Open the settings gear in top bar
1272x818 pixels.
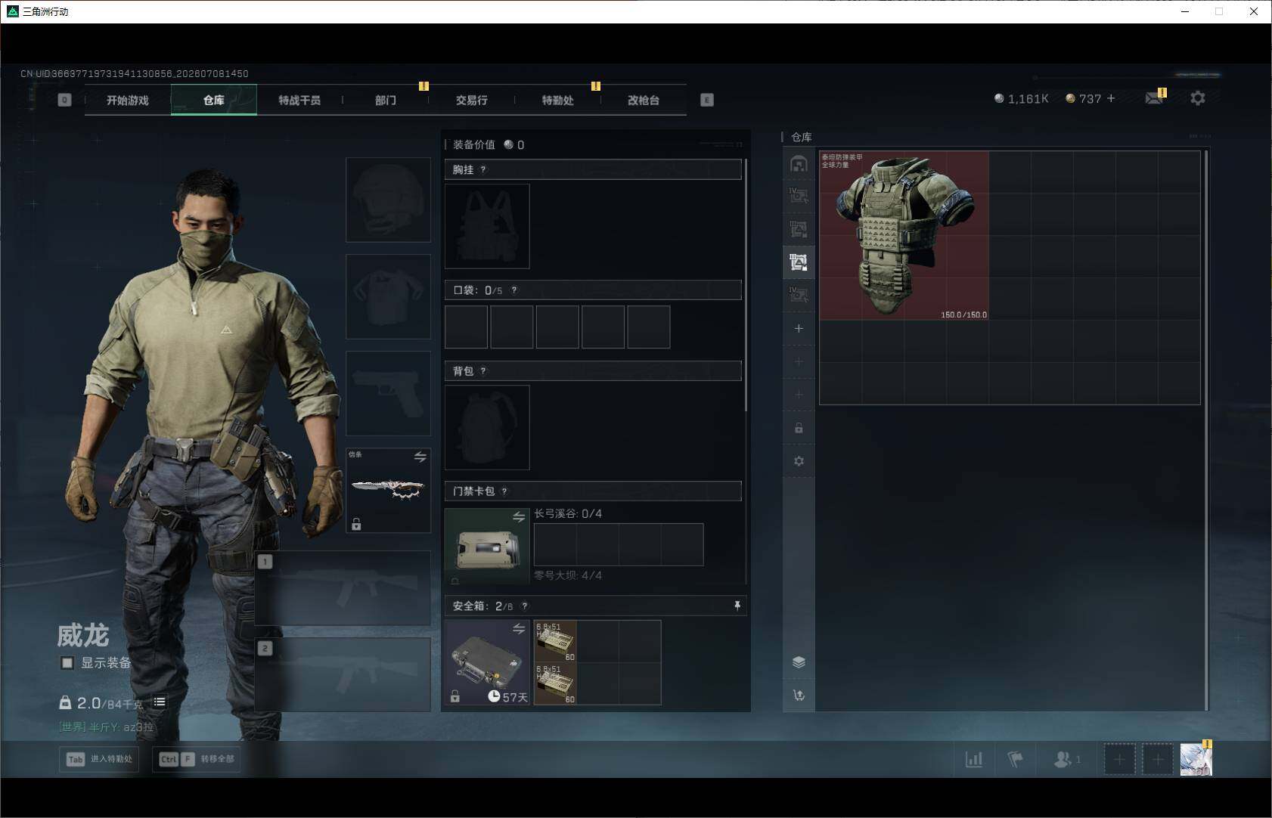(x=1198, y=98)
